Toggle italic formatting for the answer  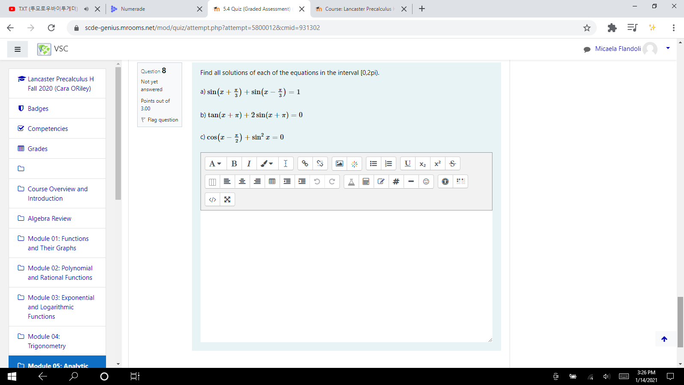249,163
